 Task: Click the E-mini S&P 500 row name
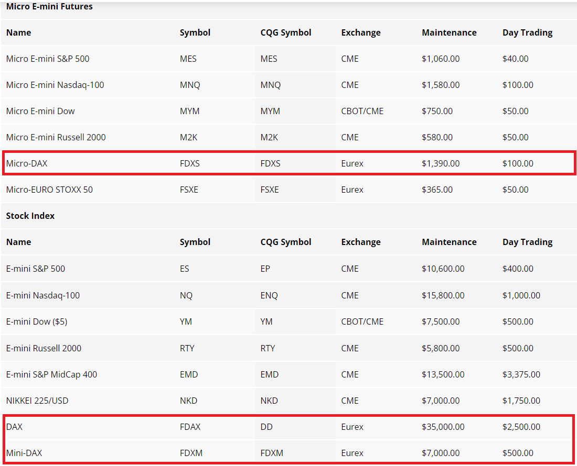pos(36,269)
